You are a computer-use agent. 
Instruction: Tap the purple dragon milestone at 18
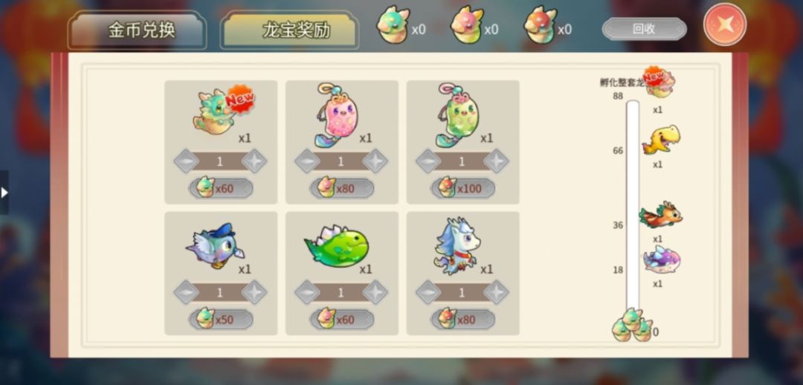662,259
